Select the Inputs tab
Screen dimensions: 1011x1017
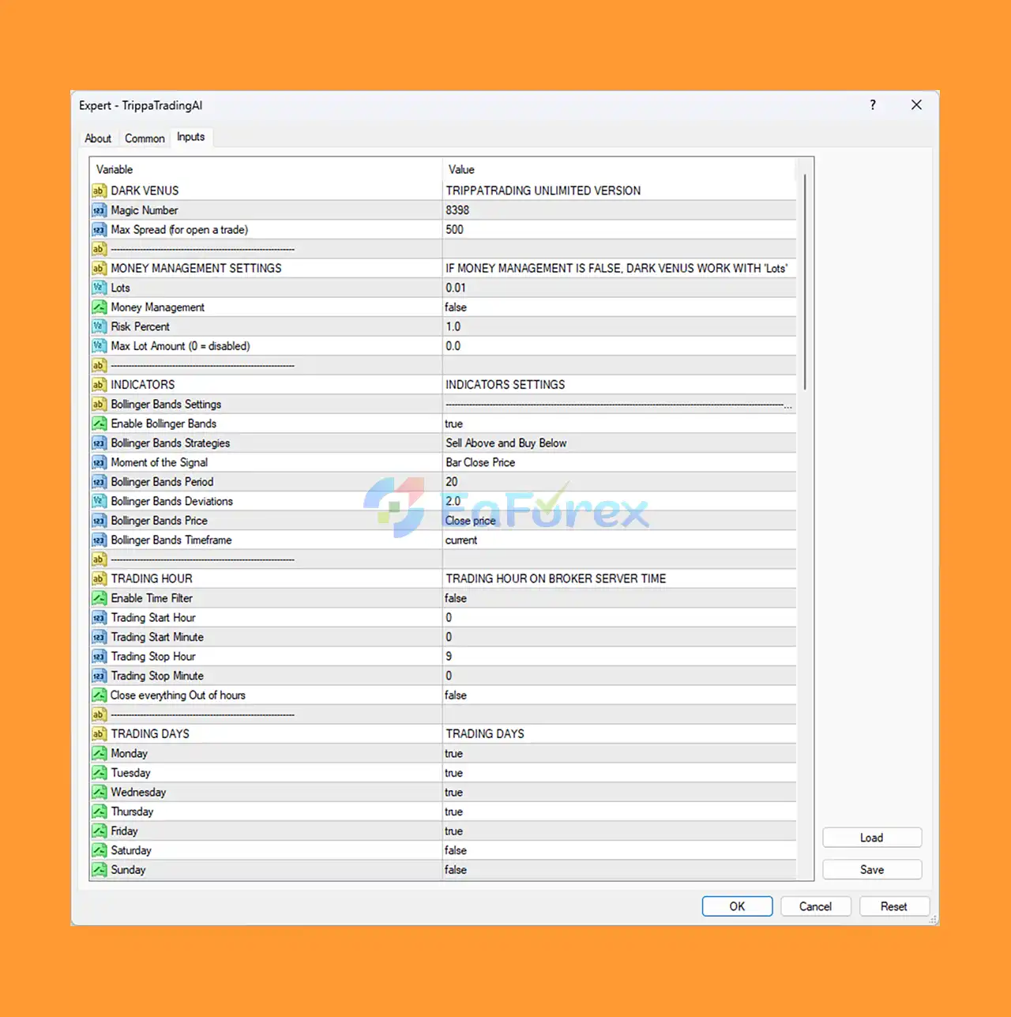[x=191, y=137]
